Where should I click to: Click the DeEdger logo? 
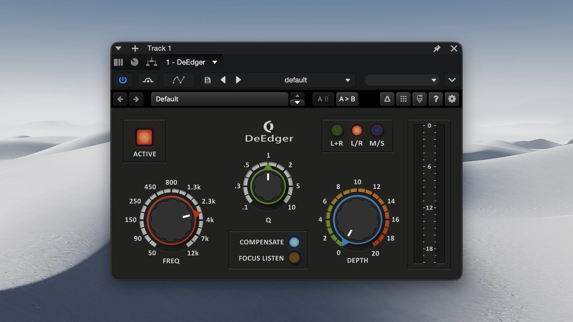click(269, 132)
